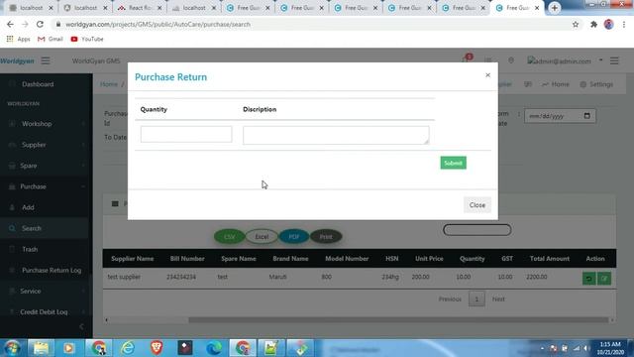Click the taskbar clock showing 1:15 AM
The width and height of the screenshot is (634, 357).
tap(610, 348)
